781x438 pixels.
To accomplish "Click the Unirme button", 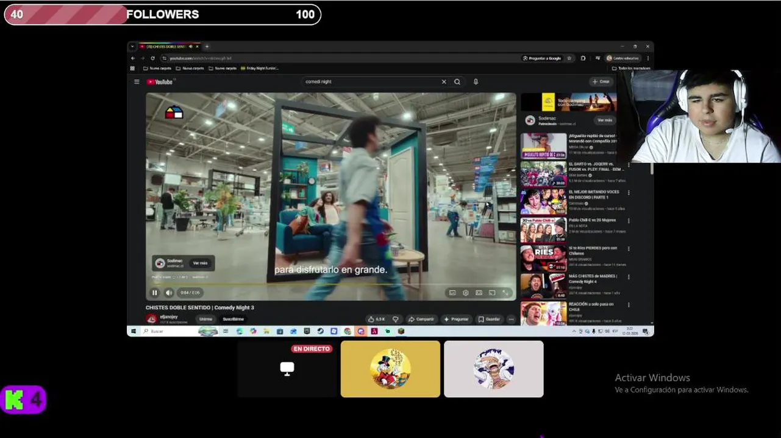I will pyautogui.click(x=205, y=319).
